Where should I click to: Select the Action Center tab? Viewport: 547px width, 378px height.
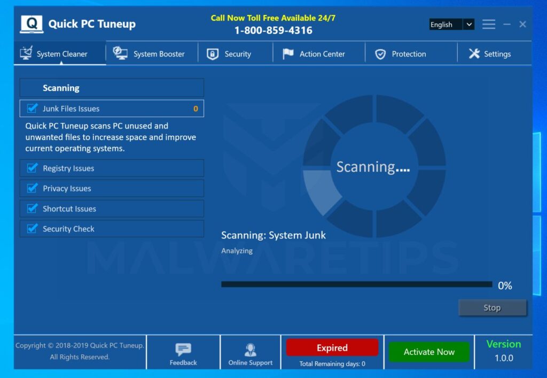pyautogui.click(x=319, y=53)
